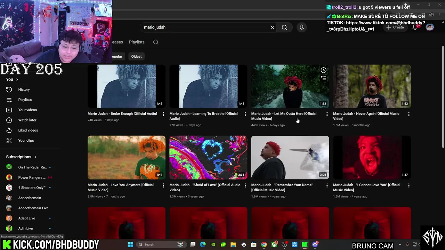The image size is (445, 250).
Task: Open more options for Let Me Outta Here video
Action: pos(327,114)
